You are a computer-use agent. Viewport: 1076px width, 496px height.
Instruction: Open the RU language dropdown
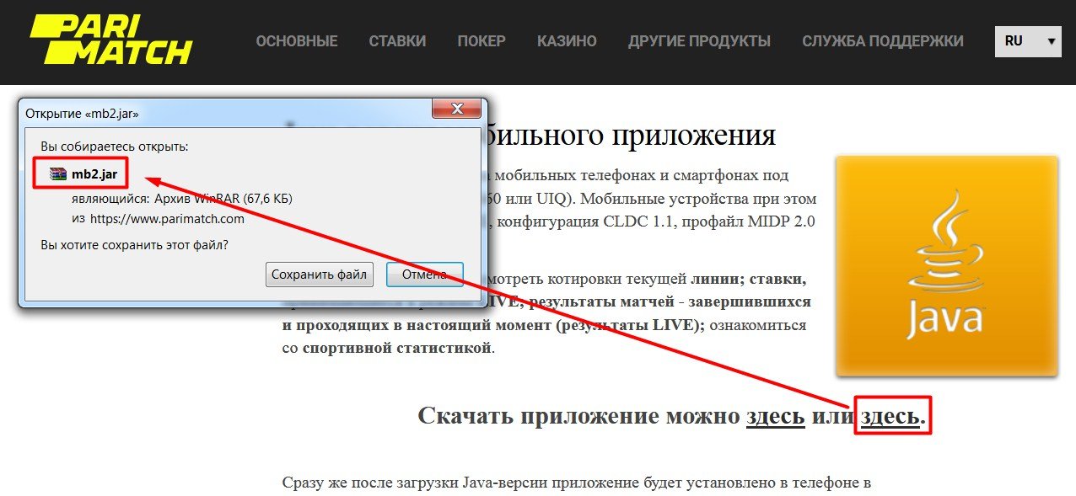(1028, 40)
